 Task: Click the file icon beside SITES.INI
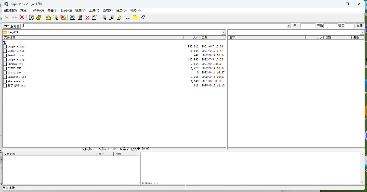tap(5, 68)
